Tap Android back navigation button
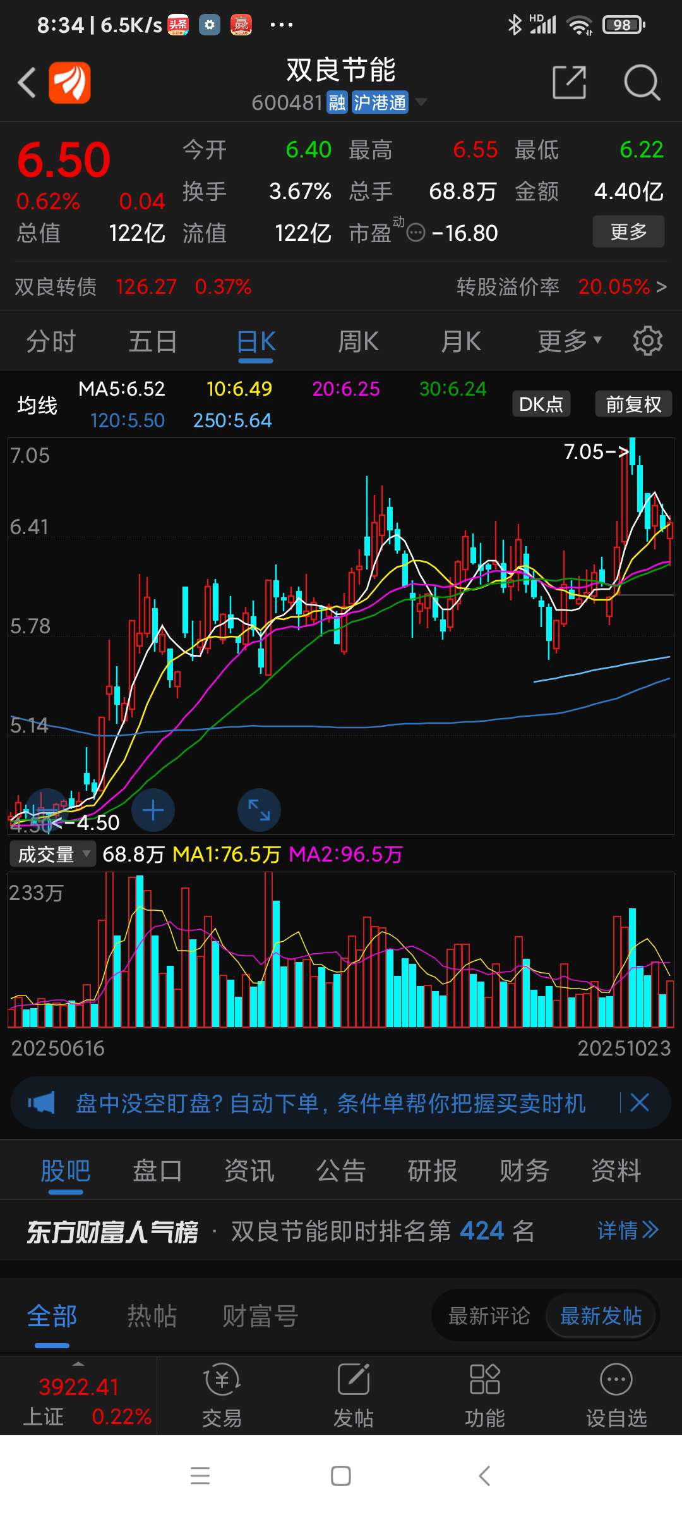The height and width of the screenshot is (1517, 682). [x=484, y=1476]
